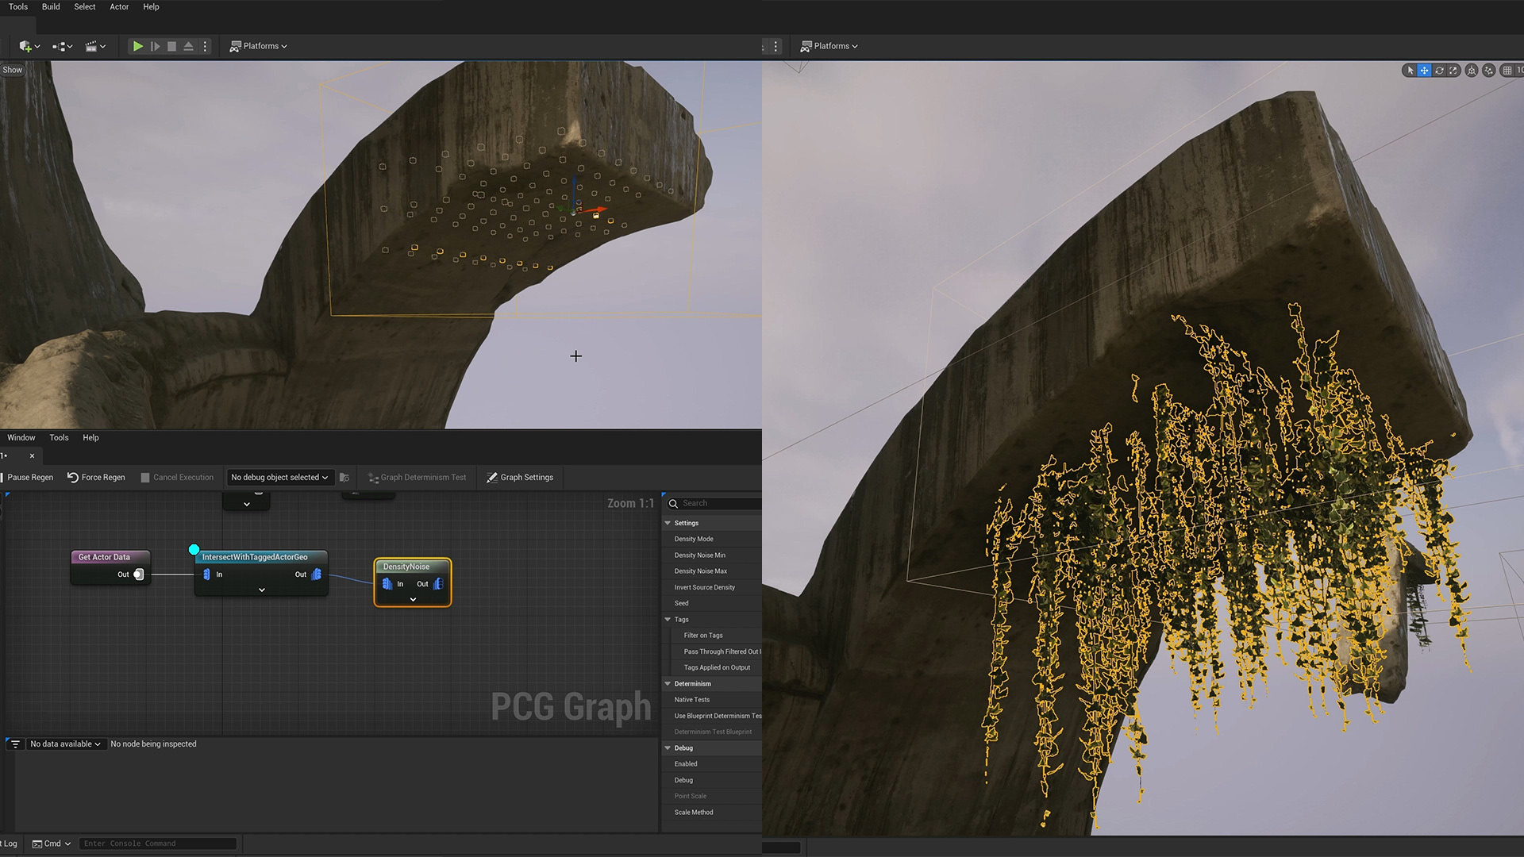The image size is (1524, 857).
Task: Toggle grid snapping in viewport
Action: (x=1507, y=71)
